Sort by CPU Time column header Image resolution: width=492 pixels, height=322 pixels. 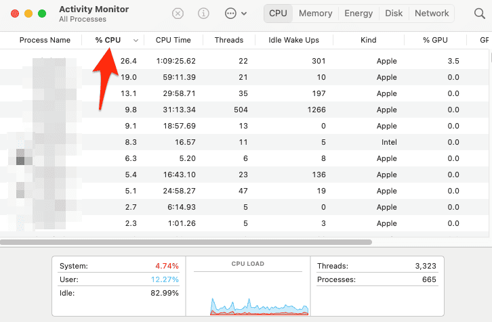click(x=173, y=41)
